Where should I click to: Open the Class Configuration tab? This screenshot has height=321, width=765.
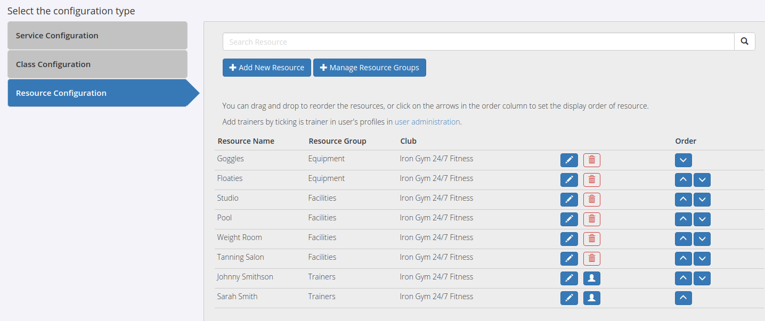[97, 64]
